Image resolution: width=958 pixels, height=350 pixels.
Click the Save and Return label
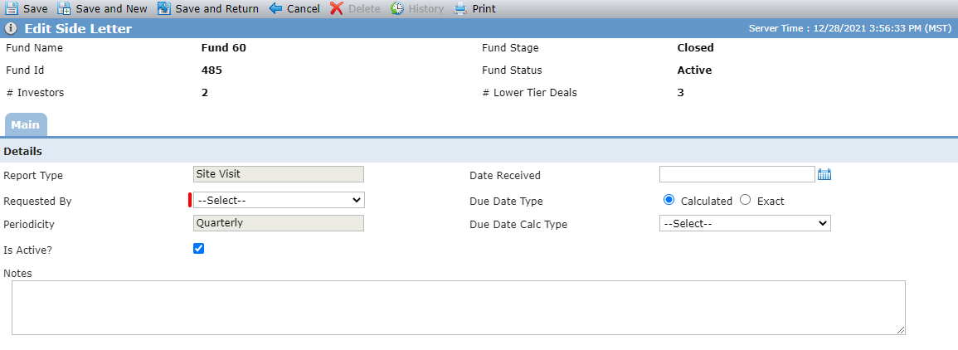(x=216, y=8)
